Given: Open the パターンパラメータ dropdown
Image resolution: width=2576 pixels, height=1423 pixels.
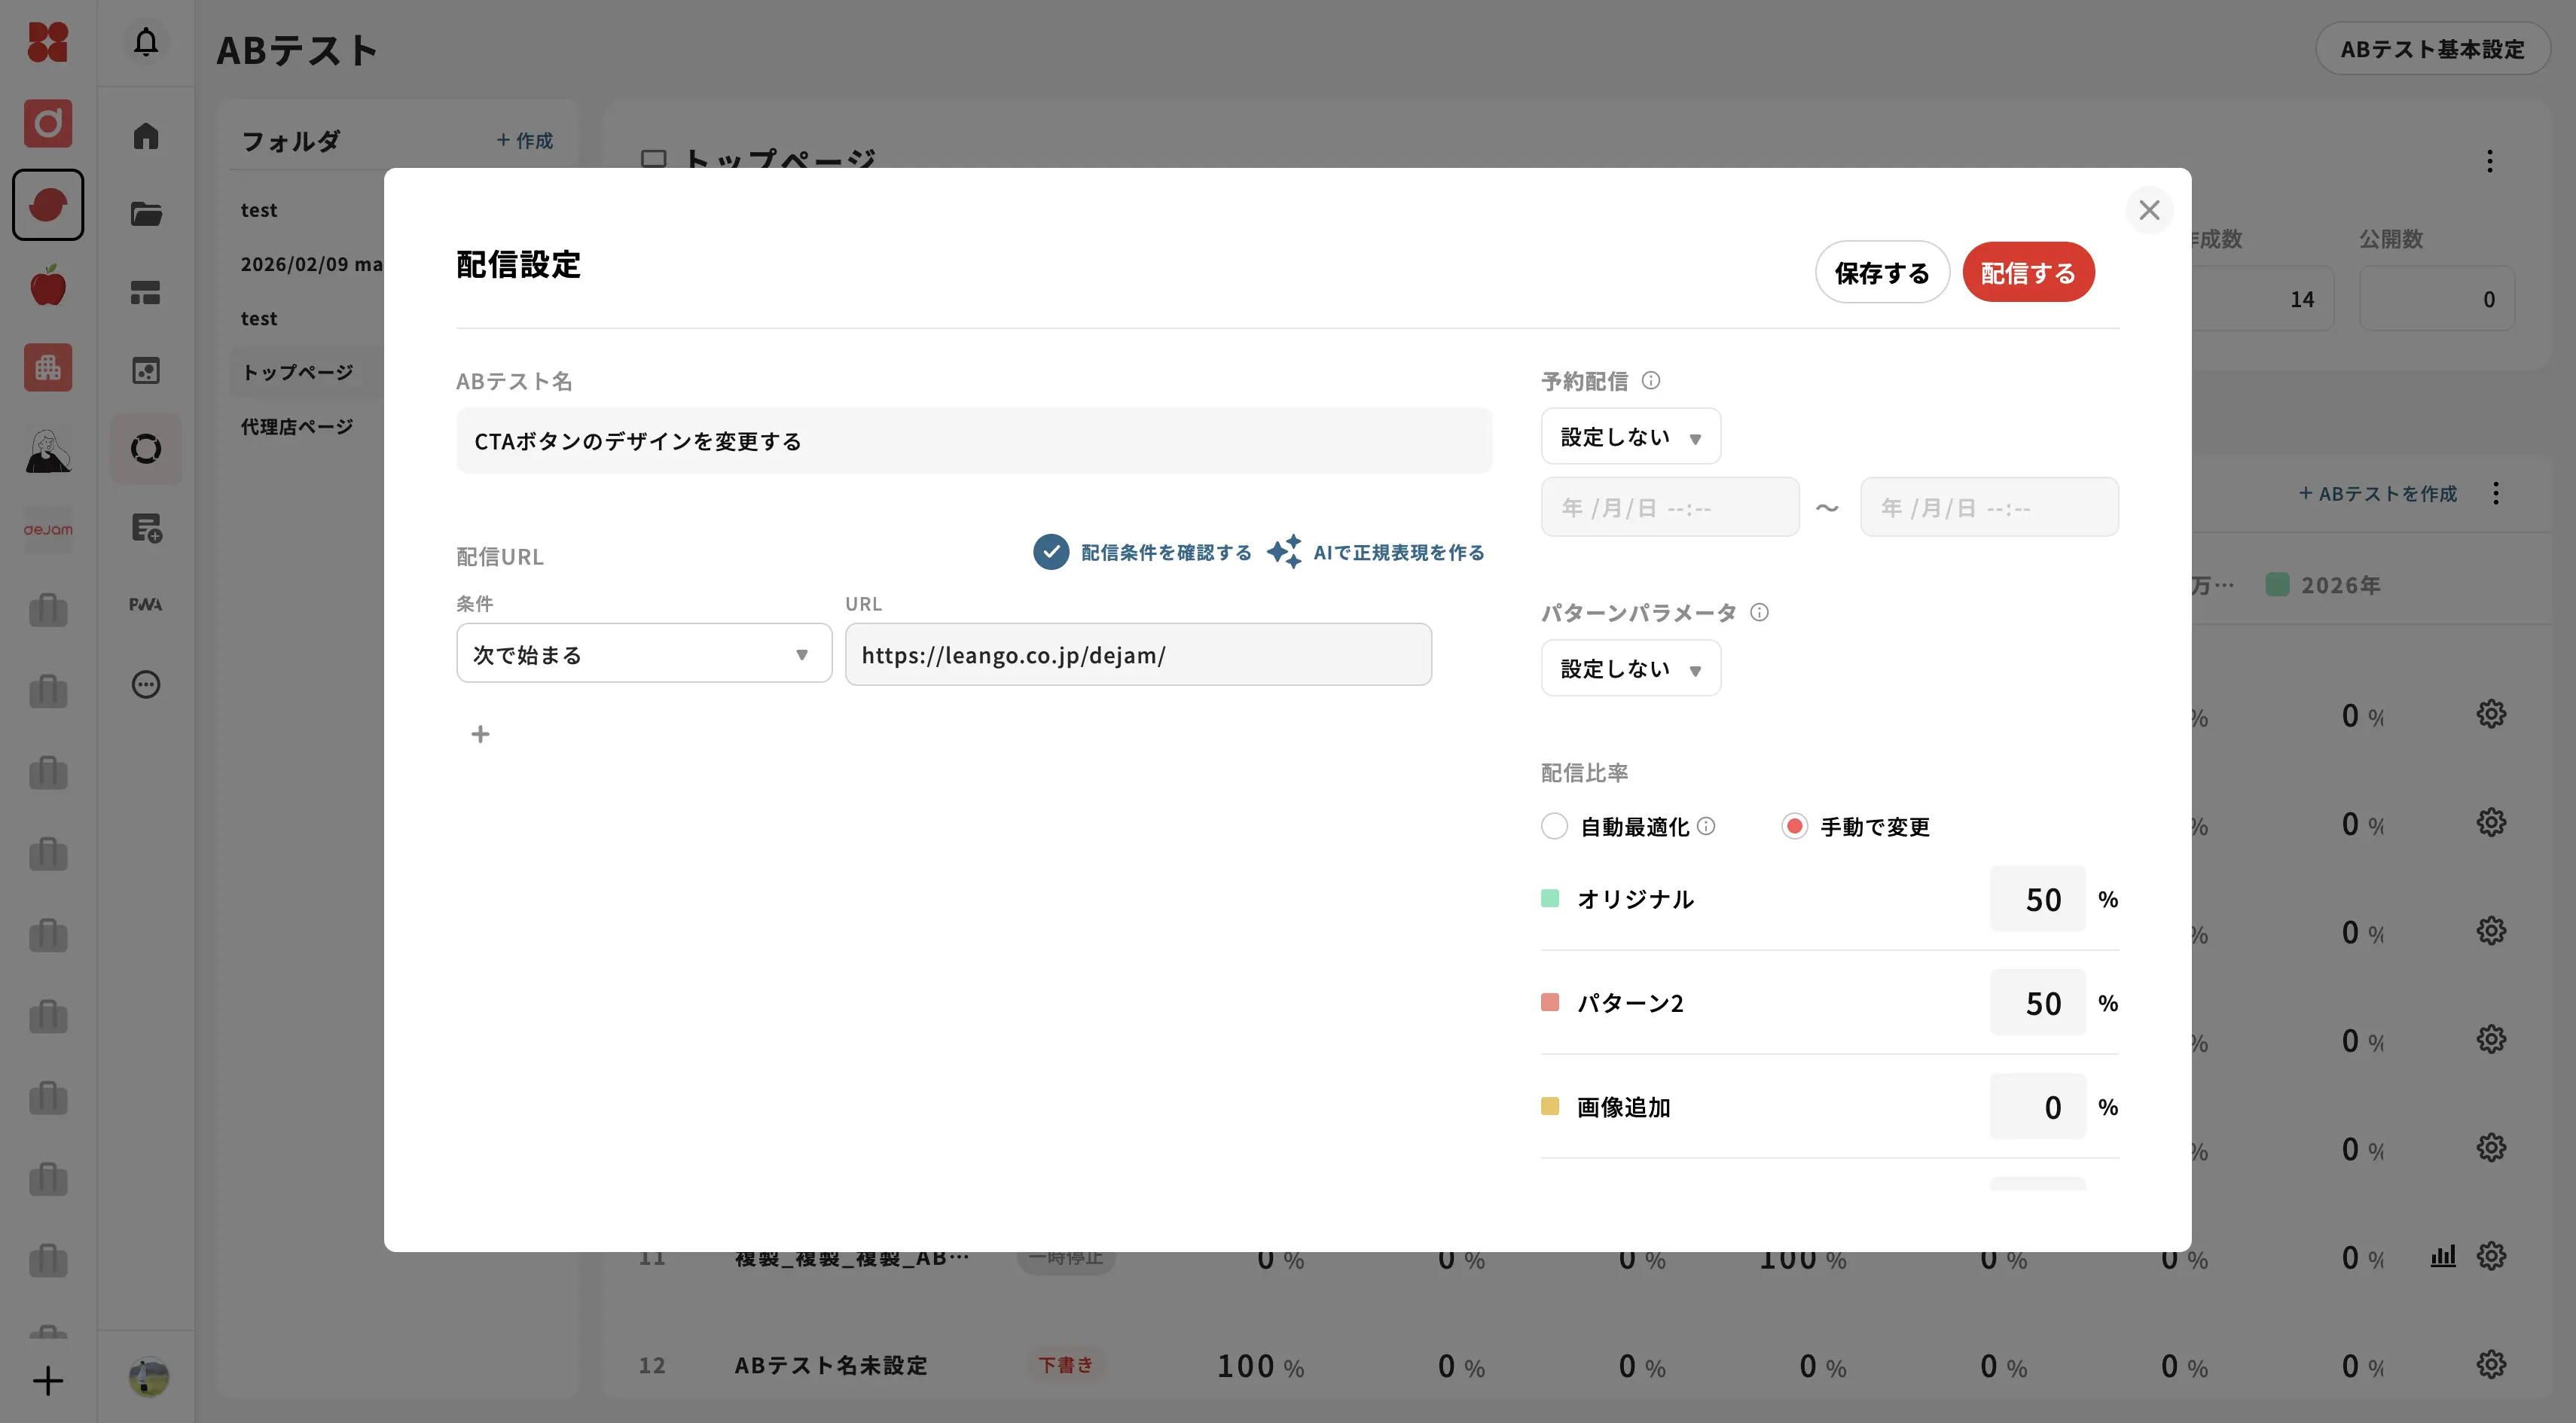Looking at the screenshot, I should 1631,669.
